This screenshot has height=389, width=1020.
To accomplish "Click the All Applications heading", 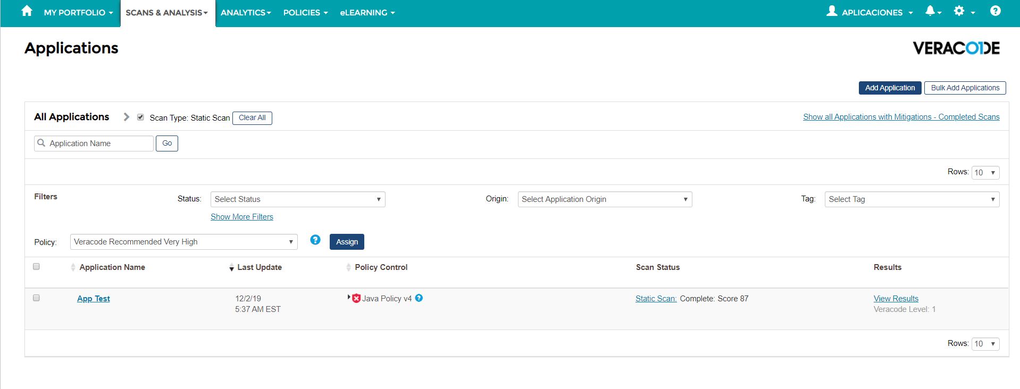I will coord(71,117).
